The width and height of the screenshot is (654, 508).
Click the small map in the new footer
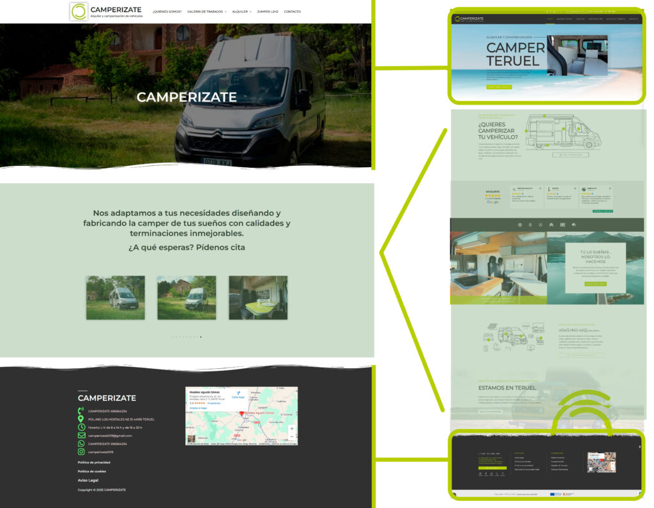pos(602,462)
